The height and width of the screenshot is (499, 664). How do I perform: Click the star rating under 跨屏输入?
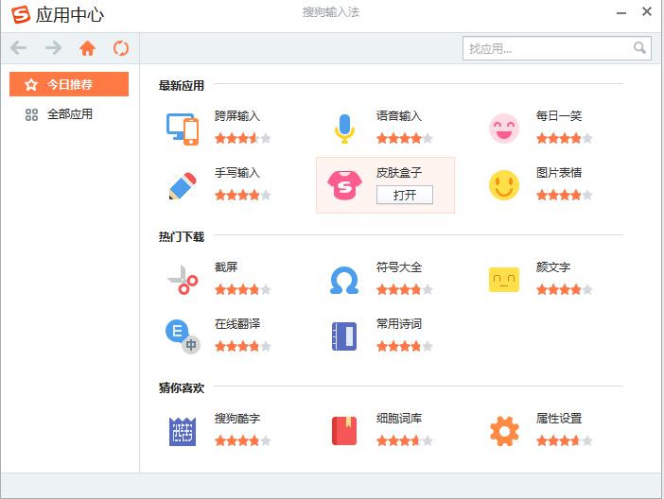(x=243, y=138)
